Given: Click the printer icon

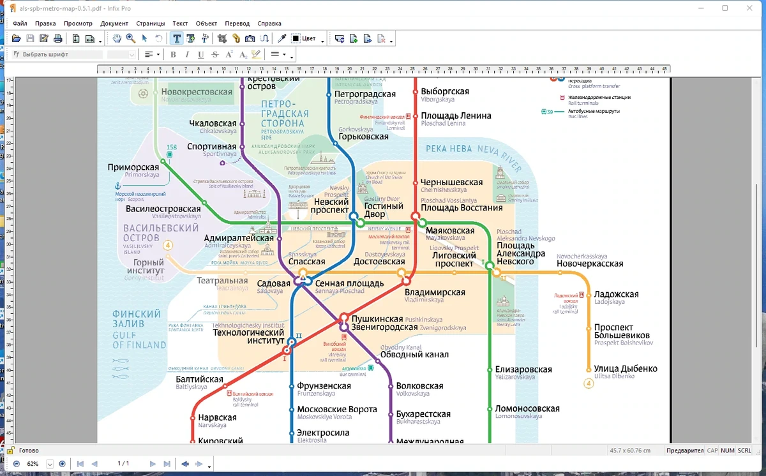Looking at the screenshot, I should (x=58, y=39).
